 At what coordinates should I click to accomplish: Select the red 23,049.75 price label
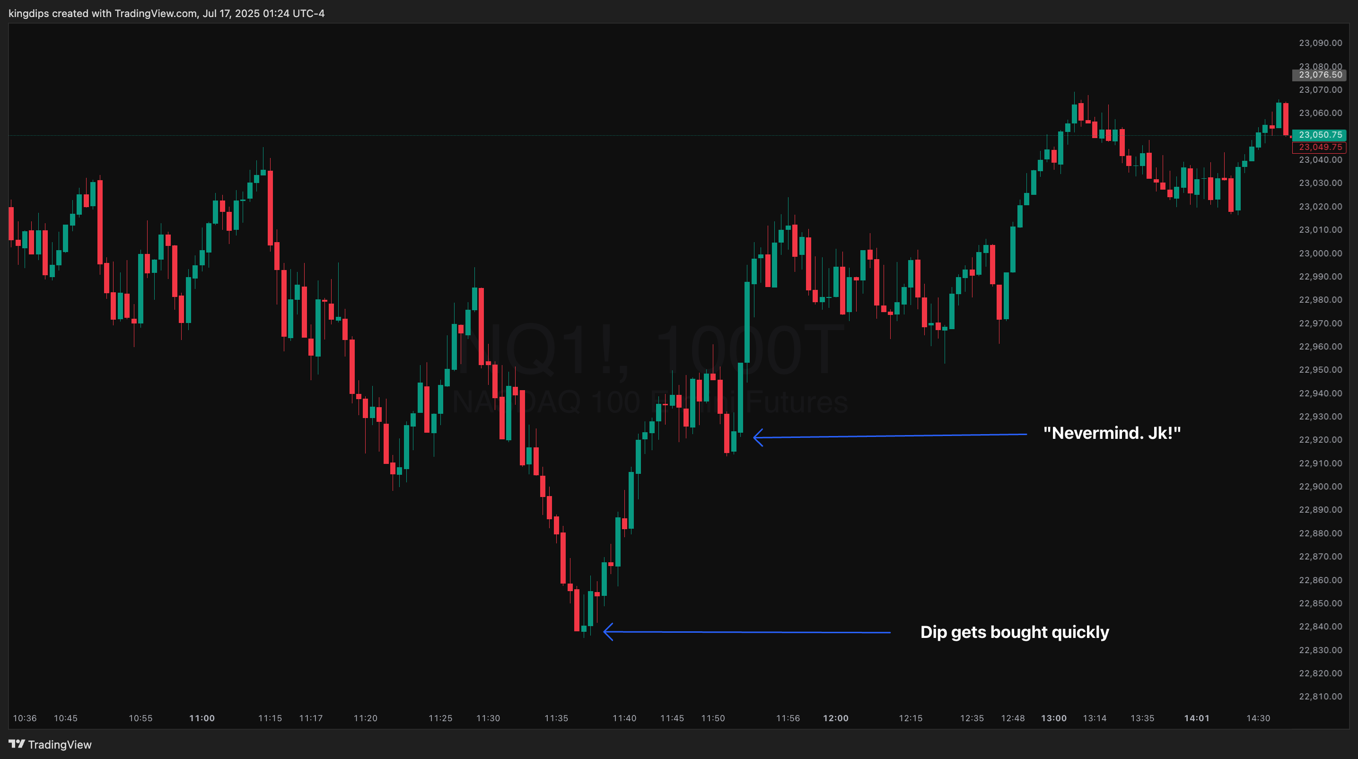[1320, 147]
